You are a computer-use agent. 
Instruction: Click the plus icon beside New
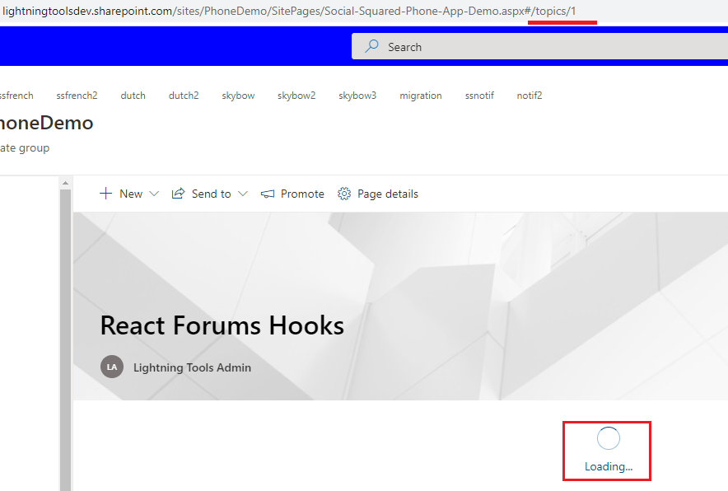click(105, 194)
